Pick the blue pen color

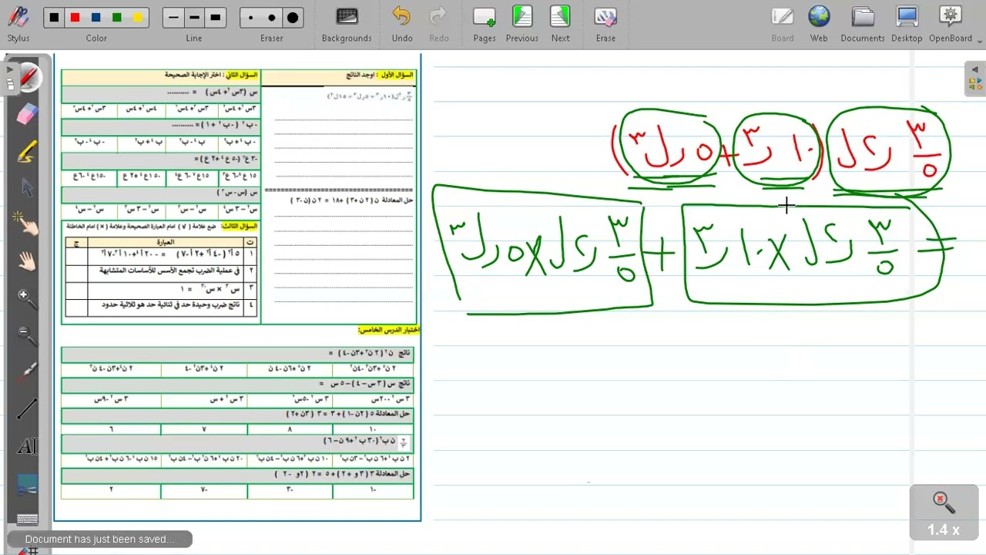(x=96, y=18)
